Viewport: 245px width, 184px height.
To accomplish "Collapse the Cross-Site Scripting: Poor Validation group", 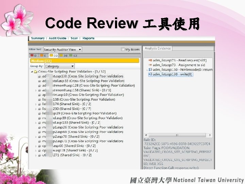I will coord(32,72).
